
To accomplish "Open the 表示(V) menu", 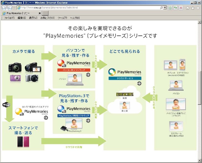I will (x=33, y=18).
